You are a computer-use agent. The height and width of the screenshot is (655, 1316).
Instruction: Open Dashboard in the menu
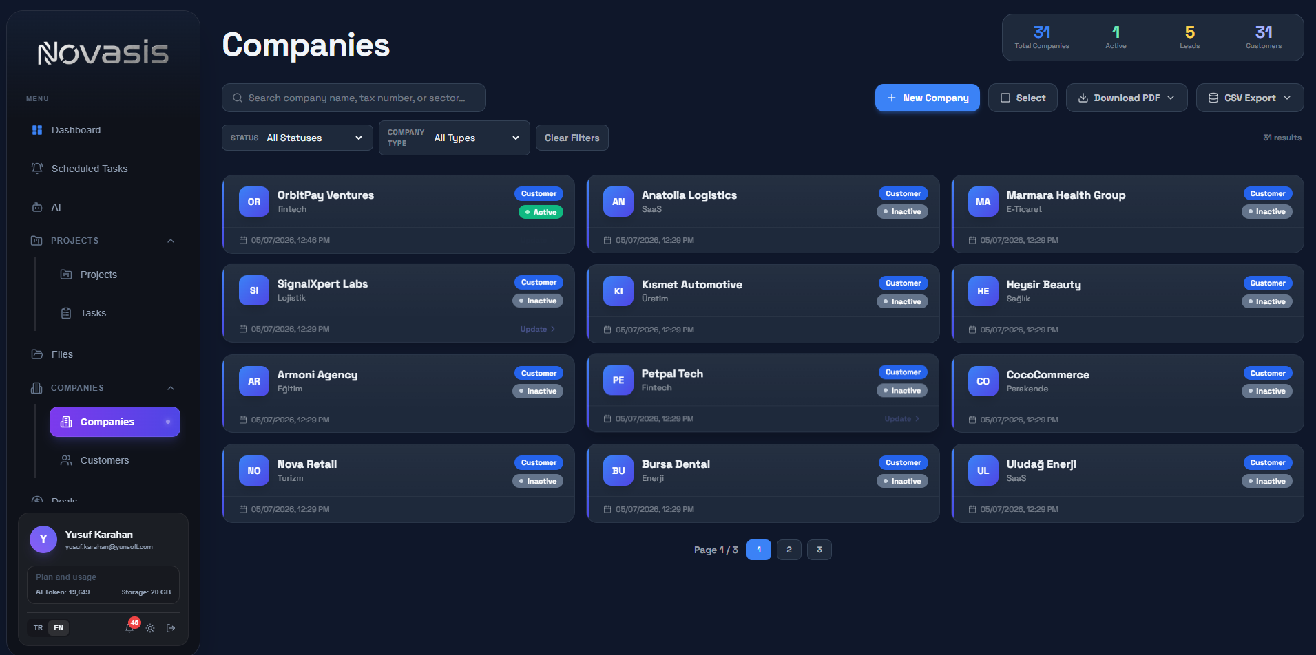103,130
